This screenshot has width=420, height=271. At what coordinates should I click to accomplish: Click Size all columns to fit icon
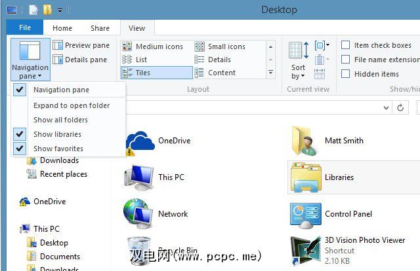(320, 74)
